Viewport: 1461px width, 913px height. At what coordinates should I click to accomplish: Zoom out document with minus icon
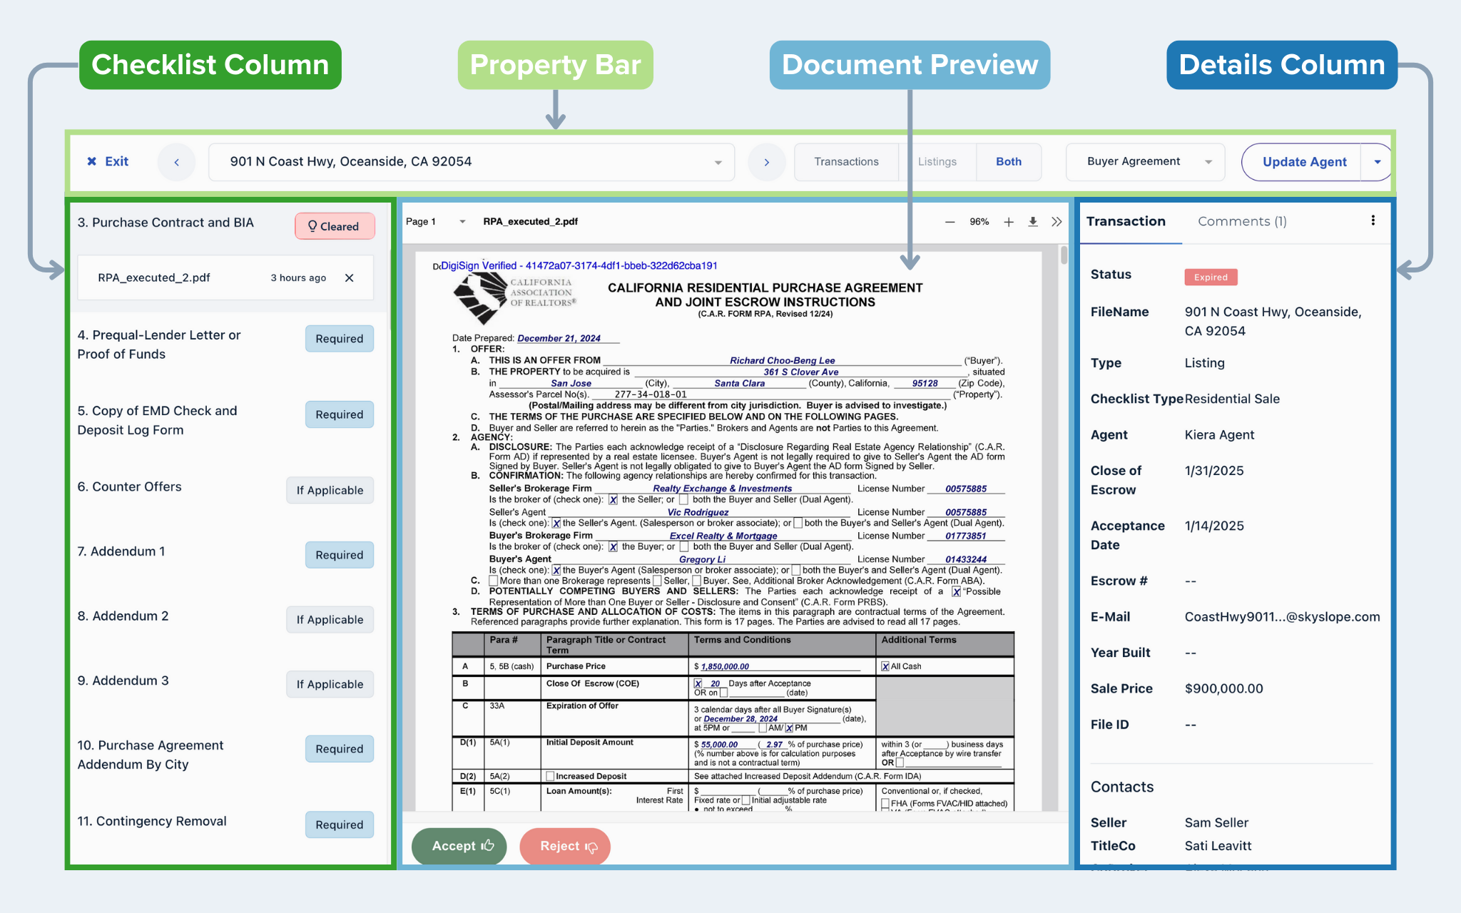click(950, 222)
